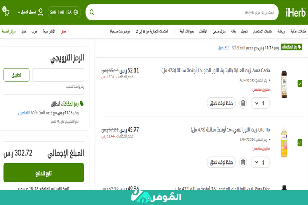
Task: Click التفاصيل link in promo code panel
Action: (24, 113)
